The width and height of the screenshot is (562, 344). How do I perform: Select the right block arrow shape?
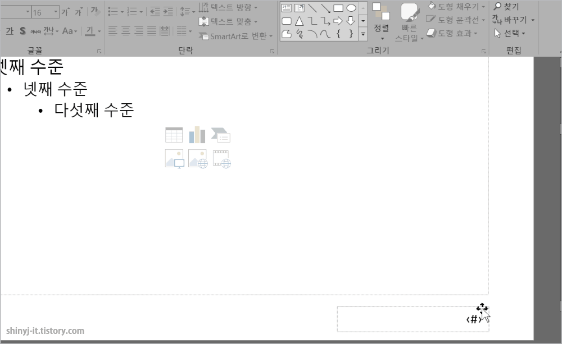(338, 21)
